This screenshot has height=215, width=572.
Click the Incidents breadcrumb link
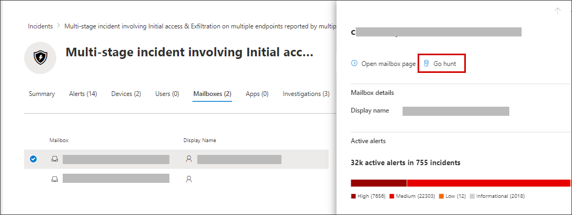[x=40, y=26]
